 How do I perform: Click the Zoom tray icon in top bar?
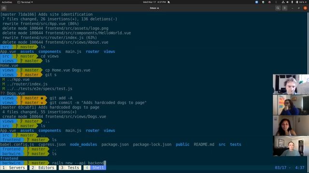pyautogui.click(x=256, y=2)
